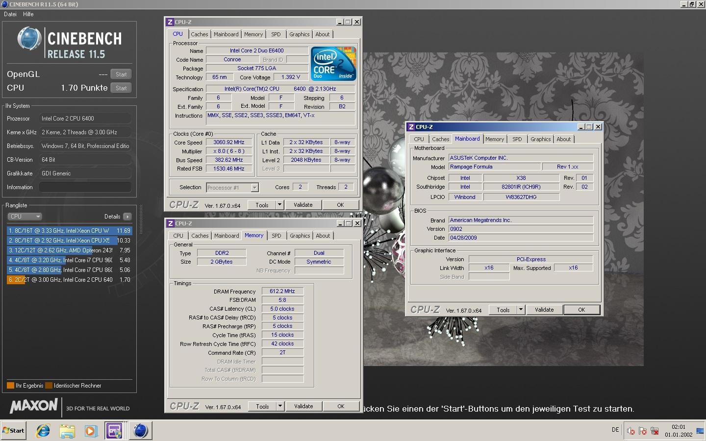The height and width of the screenshot is (441, 706).
Task: Click the MAXON logo
Action: coord(34,406)
